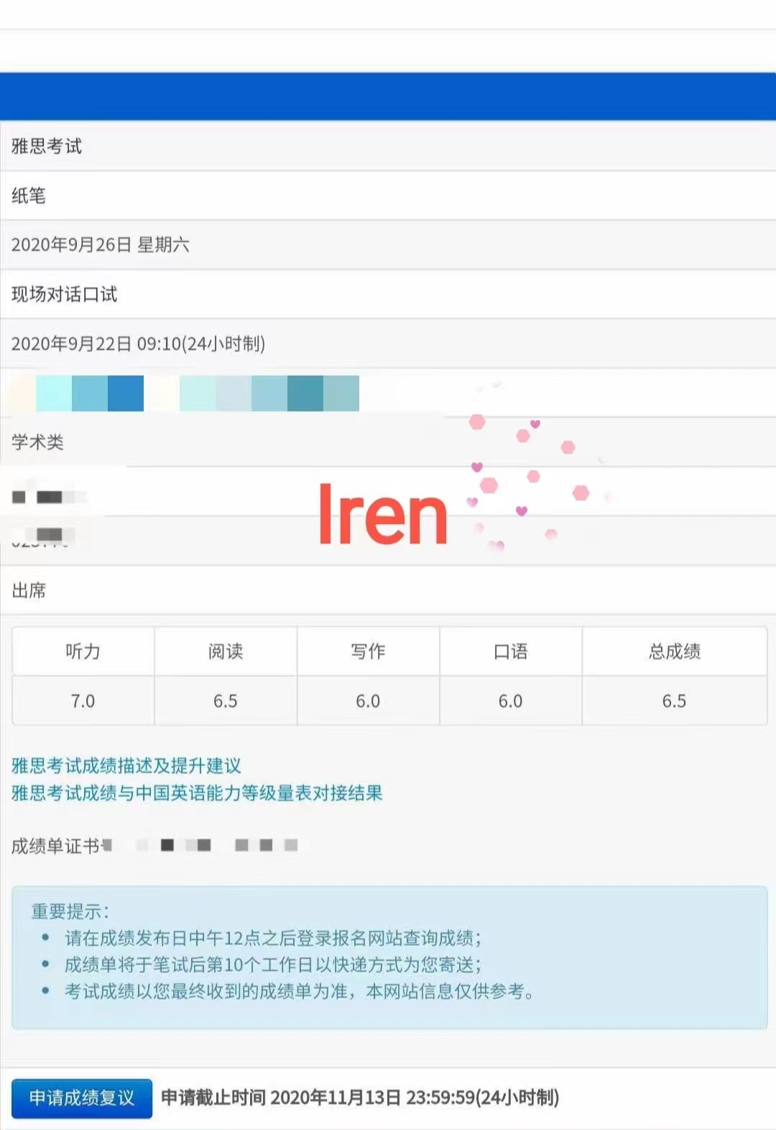Click the 重要提示 notice box
This screenshot has width=776, height=1130.
coord(389,957)
